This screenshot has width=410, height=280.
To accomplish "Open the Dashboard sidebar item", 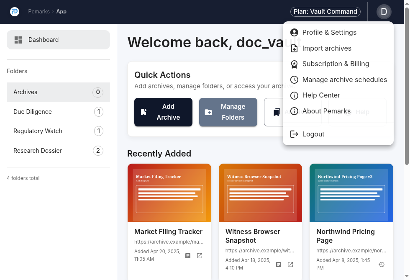I will pyautogui.click(x=58, y=40).
